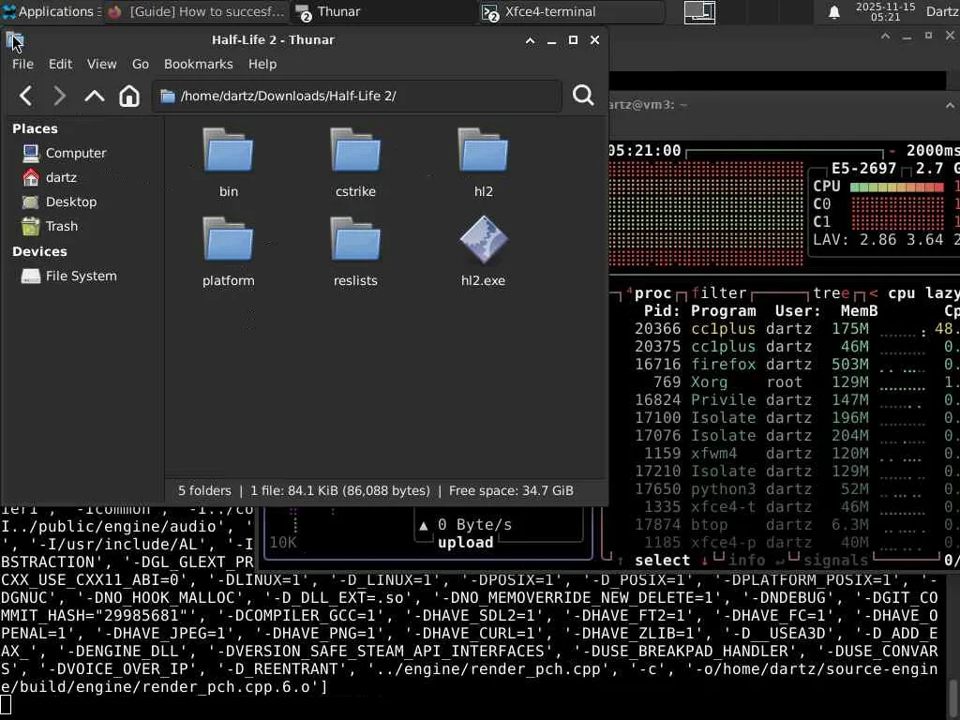
Task: Click the notification bell in the panel
Action: pos(833,12)
